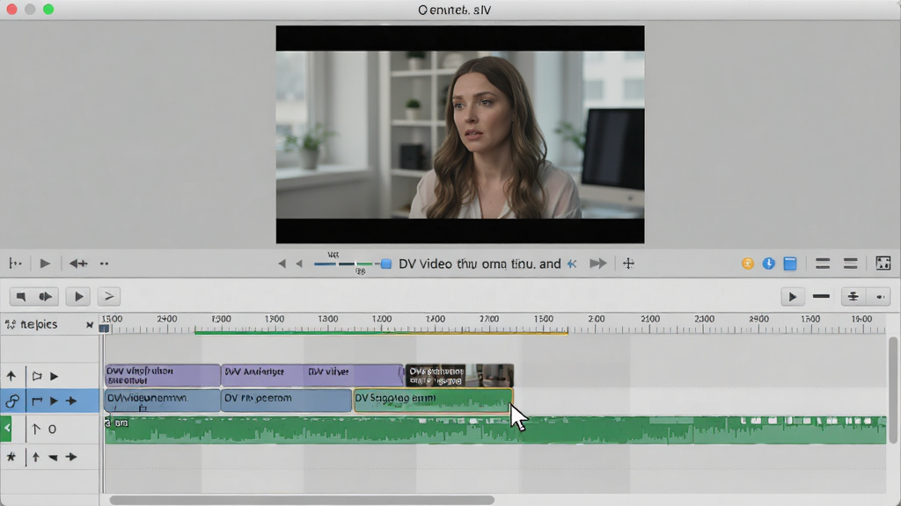901x506 pixels.
Task: Click the green macOS zoom window button
Action: pos(48,9)
